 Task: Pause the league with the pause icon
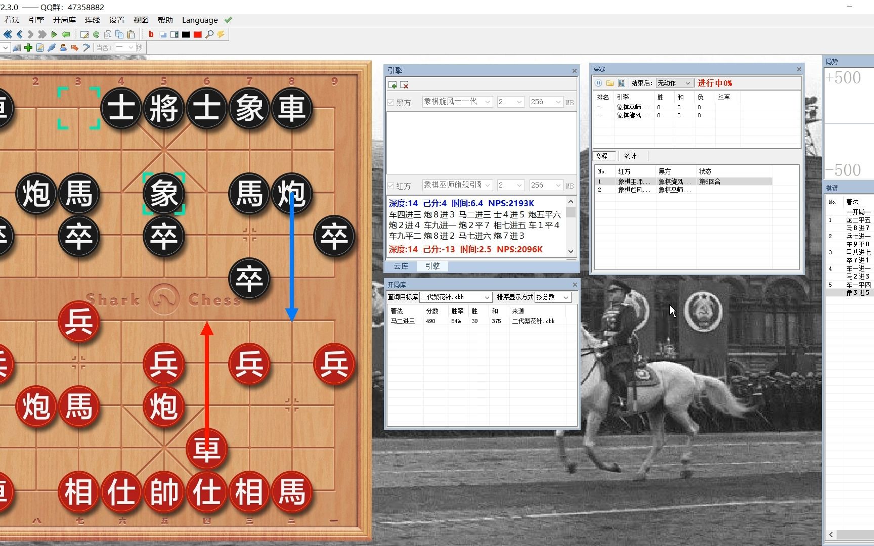(x=598, y=83)
